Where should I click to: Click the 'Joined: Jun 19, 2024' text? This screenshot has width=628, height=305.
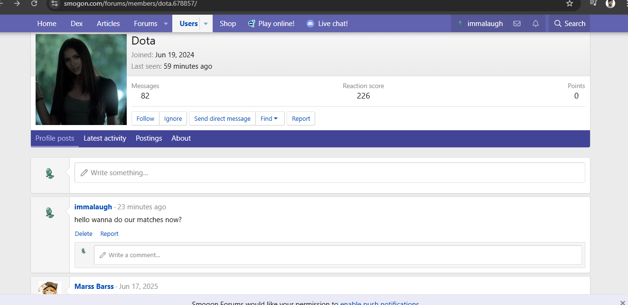pos(163,55)
